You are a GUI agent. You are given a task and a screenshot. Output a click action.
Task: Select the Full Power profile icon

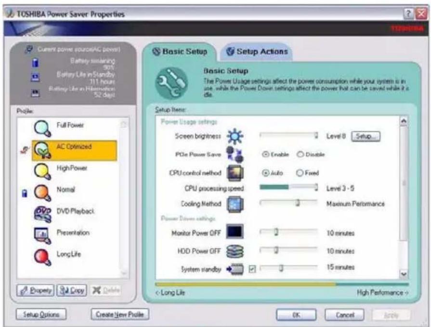coord(42,128)
